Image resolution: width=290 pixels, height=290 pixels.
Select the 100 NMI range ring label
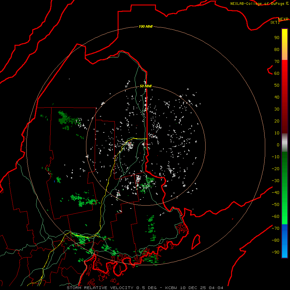[146, 26]
